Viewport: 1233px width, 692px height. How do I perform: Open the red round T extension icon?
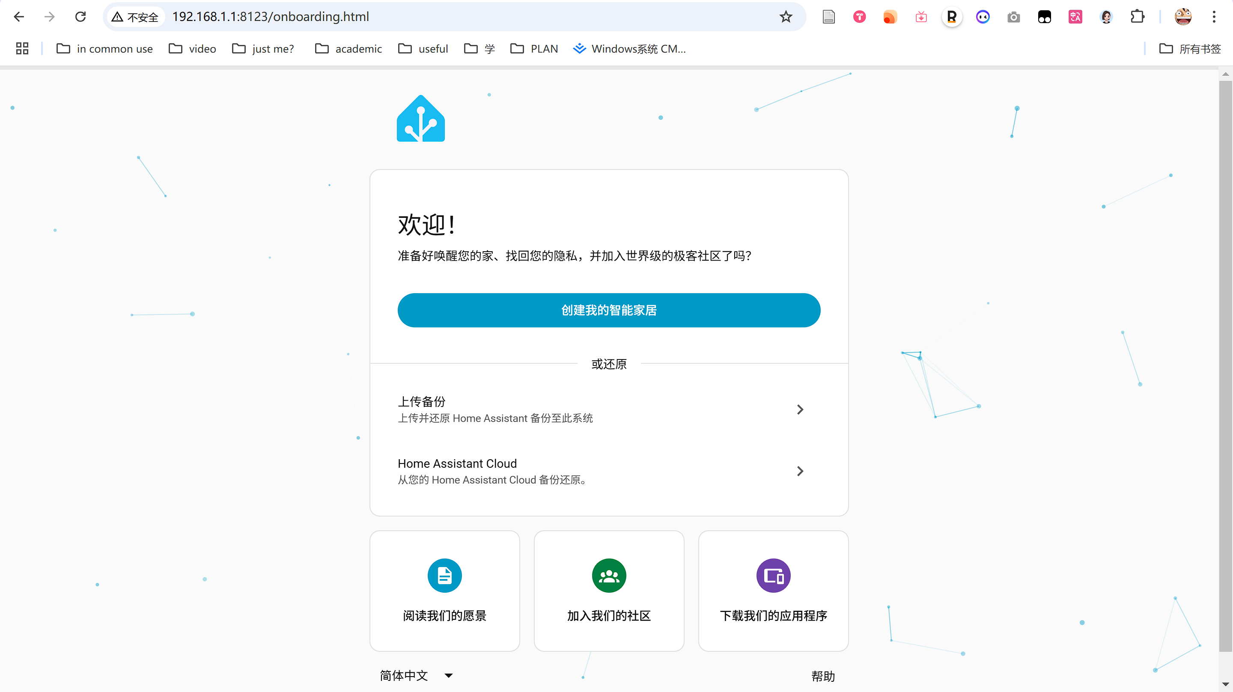click(x=860, y=17)
